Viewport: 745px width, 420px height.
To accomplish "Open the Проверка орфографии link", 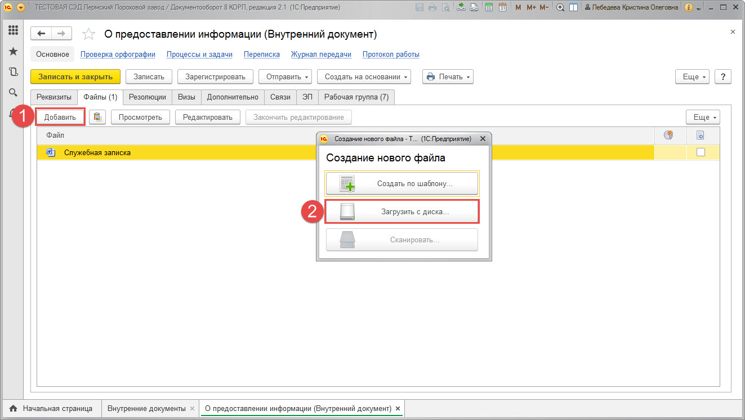I will pyautogui.click(x=118, y=55).
